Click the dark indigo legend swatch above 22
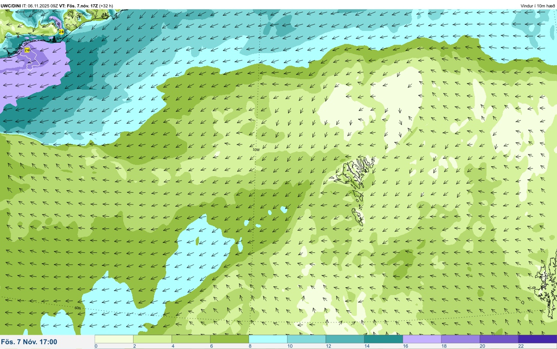Viewport: 557px width, 349px height. [537, 339]
